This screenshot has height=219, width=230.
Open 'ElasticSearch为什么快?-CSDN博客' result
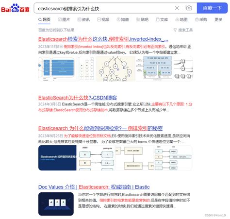click(x=78, y=98)
